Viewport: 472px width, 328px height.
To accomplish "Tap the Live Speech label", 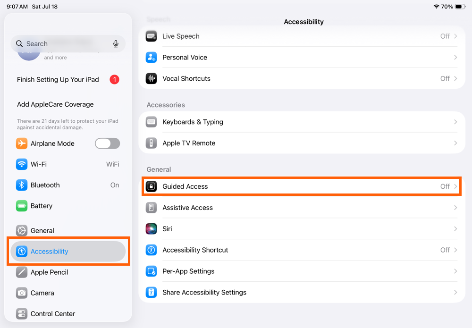I will click(x=181, y=36).
